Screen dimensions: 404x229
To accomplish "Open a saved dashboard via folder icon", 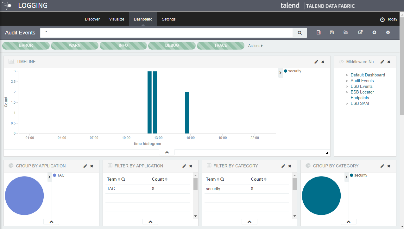I will pyautogui.click(x=346, y=33).
